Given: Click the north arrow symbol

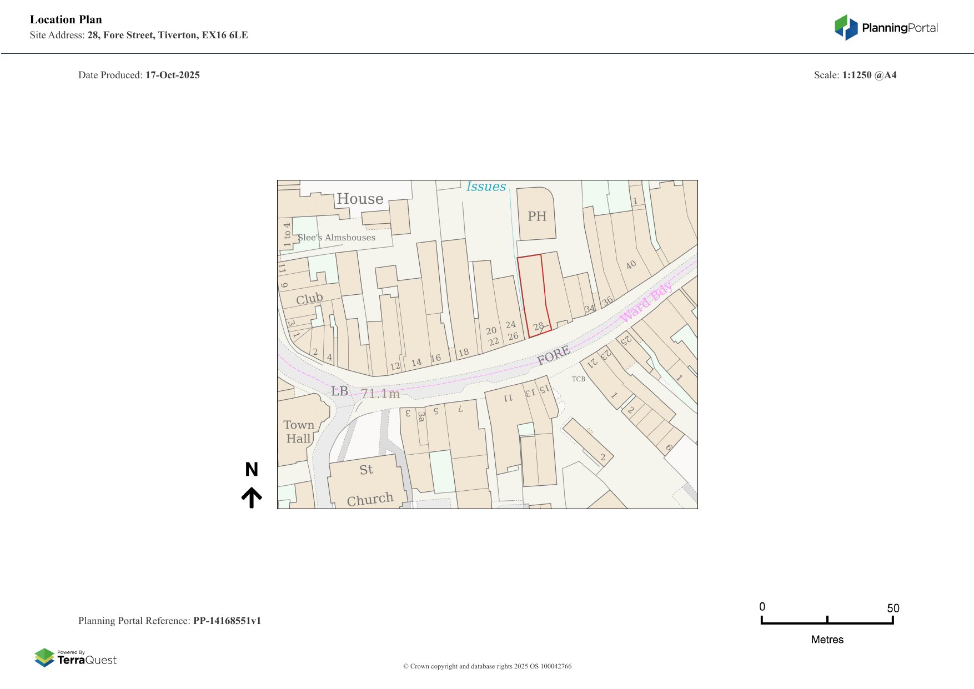Looking at the screenshot, I should [x=252, y=497].
